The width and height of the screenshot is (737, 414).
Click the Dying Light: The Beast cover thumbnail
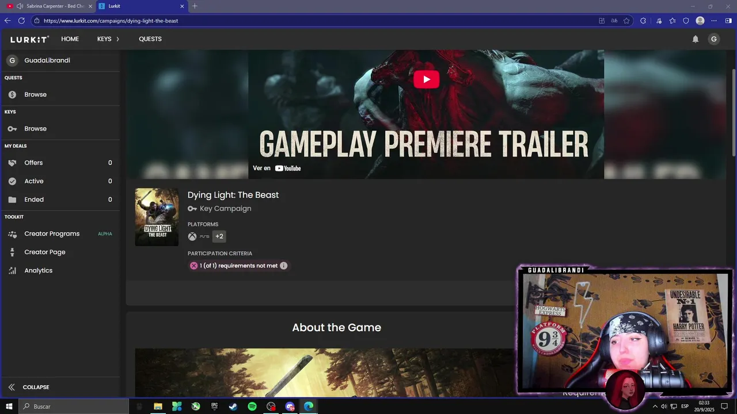point(157,217)
